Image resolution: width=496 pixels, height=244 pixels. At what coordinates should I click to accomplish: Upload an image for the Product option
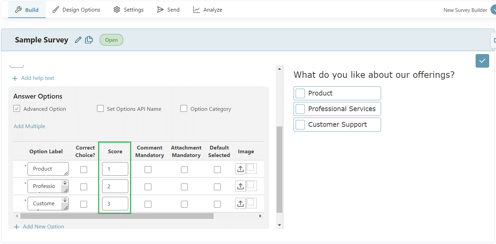click(x=241, y=169)
